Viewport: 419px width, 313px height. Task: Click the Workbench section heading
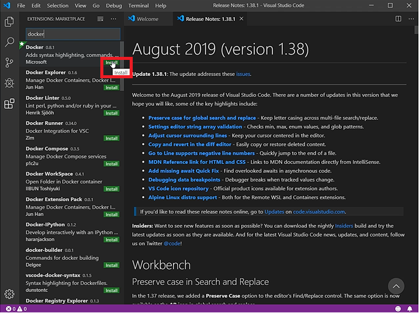click(161, 265)
